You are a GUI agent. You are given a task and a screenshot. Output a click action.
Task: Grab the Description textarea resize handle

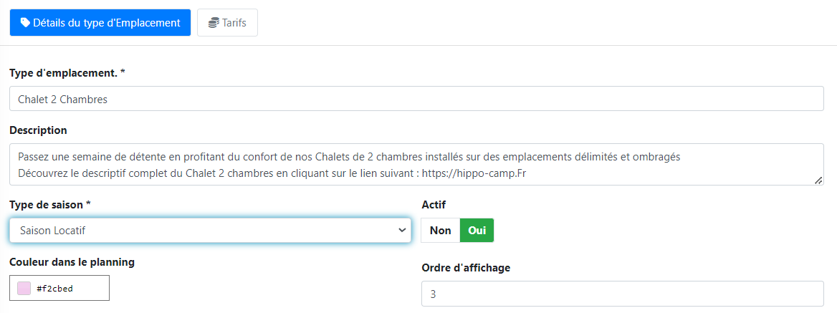coord(818,180)
